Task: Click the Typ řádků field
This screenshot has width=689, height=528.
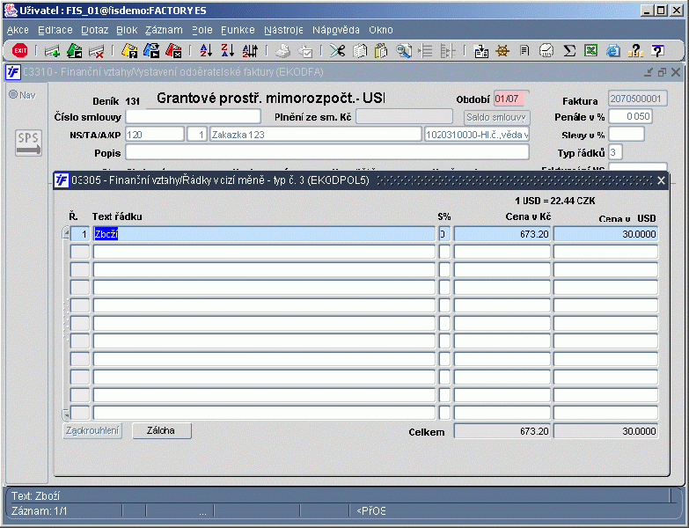Action: pyautogui.click(x=615, y=152)
